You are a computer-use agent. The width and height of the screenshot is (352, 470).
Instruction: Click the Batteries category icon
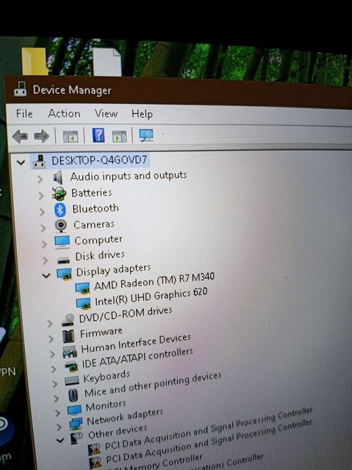[x=59, y=193]
